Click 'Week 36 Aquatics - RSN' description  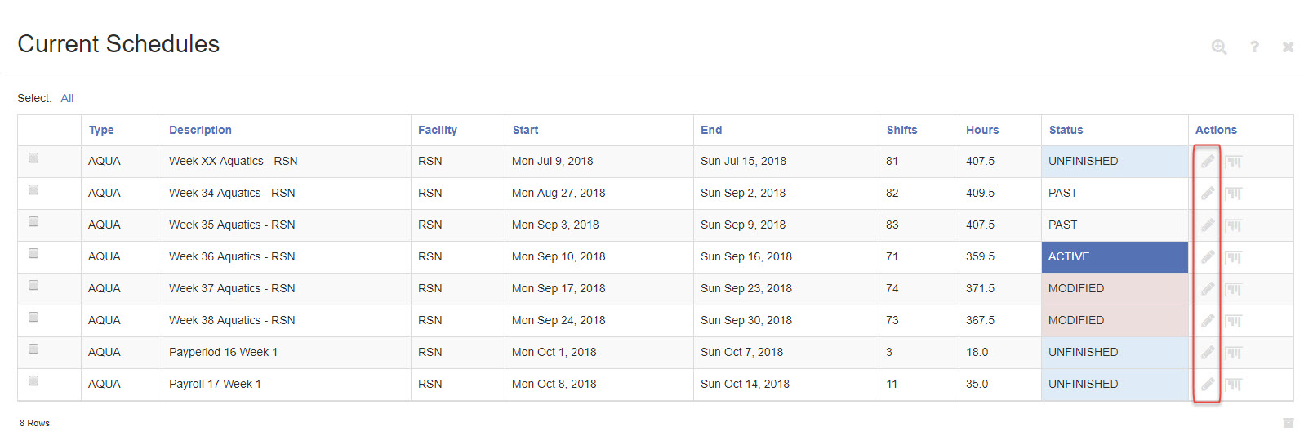(x=232, y=256)
